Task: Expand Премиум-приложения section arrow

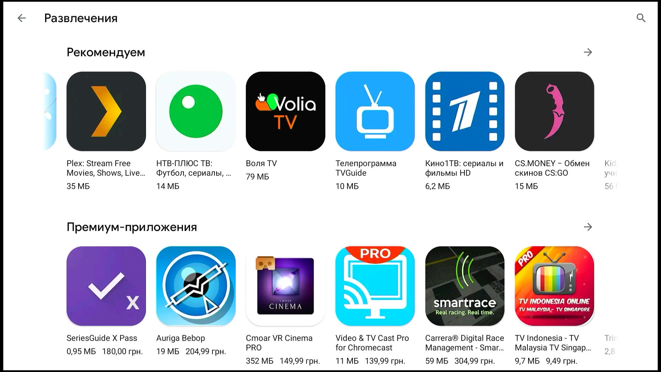Action: click(588, 227)
